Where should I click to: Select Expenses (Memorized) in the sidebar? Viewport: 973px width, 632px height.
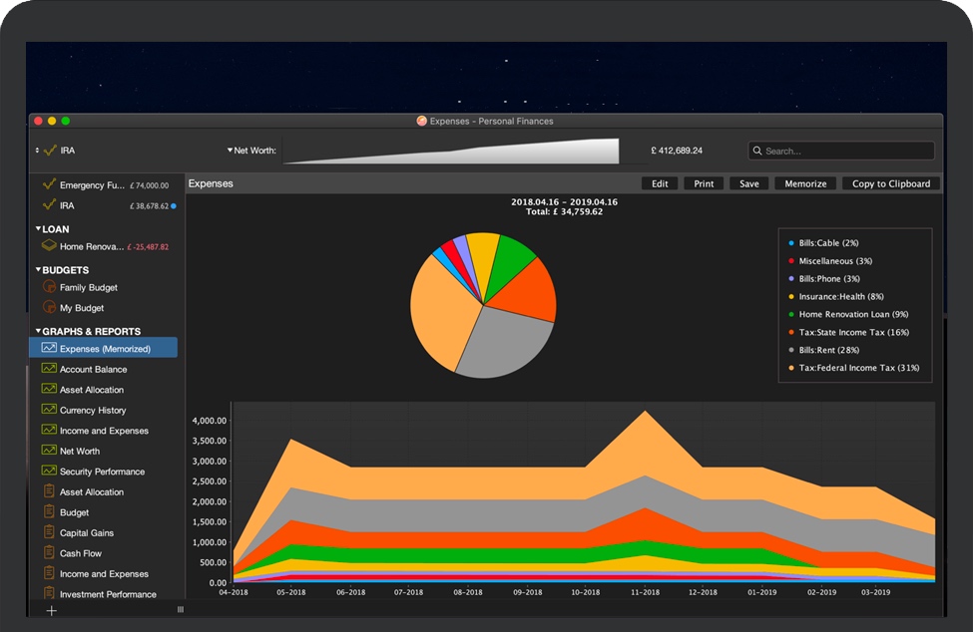point(104,348)
